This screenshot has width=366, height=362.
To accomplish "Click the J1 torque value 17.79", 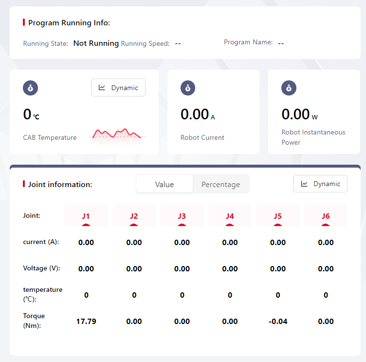I will point(86,321).
